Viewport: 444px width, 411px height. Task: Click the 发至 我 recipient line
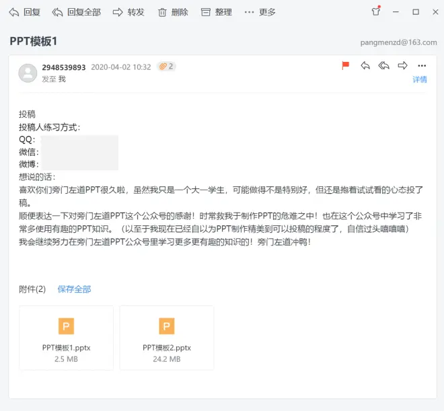54,79
